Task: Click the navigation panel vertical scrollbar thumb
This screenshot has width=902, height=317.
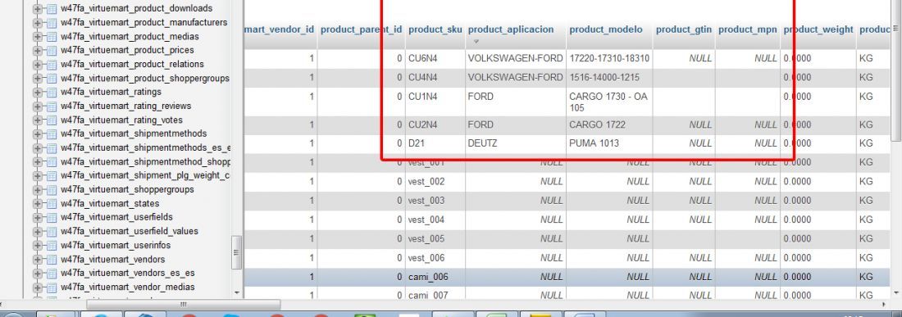Action: coord(236,252)
